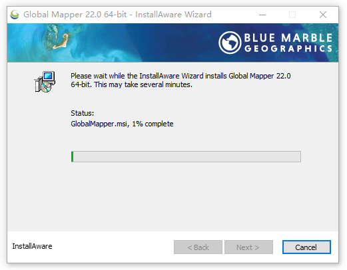Click the computer and CD installer icon

coord(45,82)
